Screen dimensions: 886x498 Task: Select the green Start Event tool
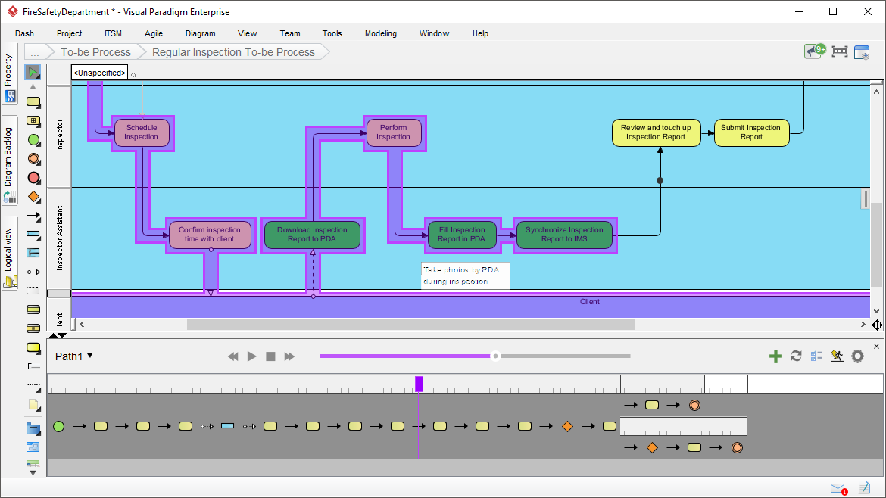click(x=33, y=140)
